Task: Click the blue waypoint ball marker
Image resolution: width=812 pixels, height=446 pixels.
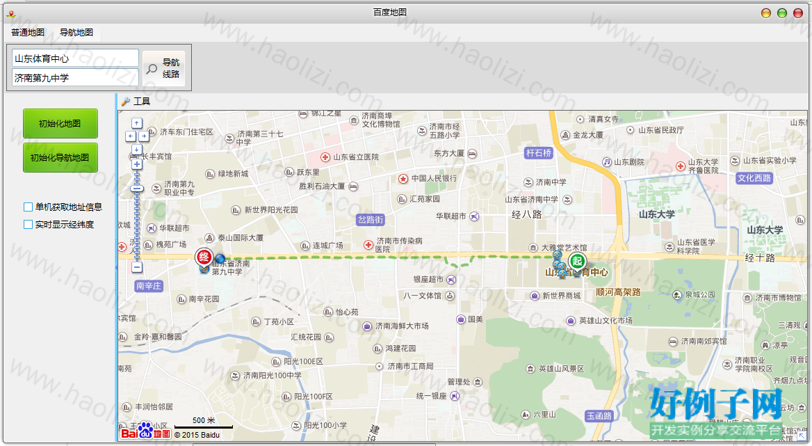Action: [x=220, y=258]
